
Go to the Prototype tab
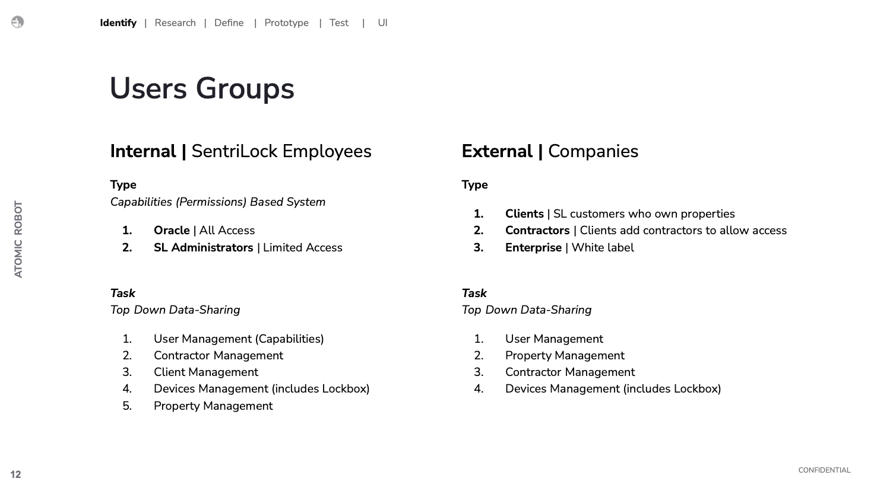point(286,23)
